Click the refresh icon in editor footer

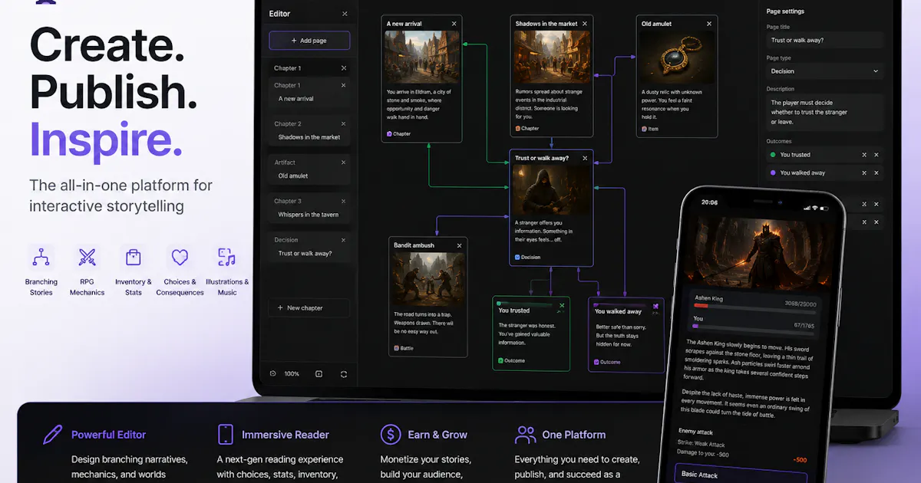[344, 374]
